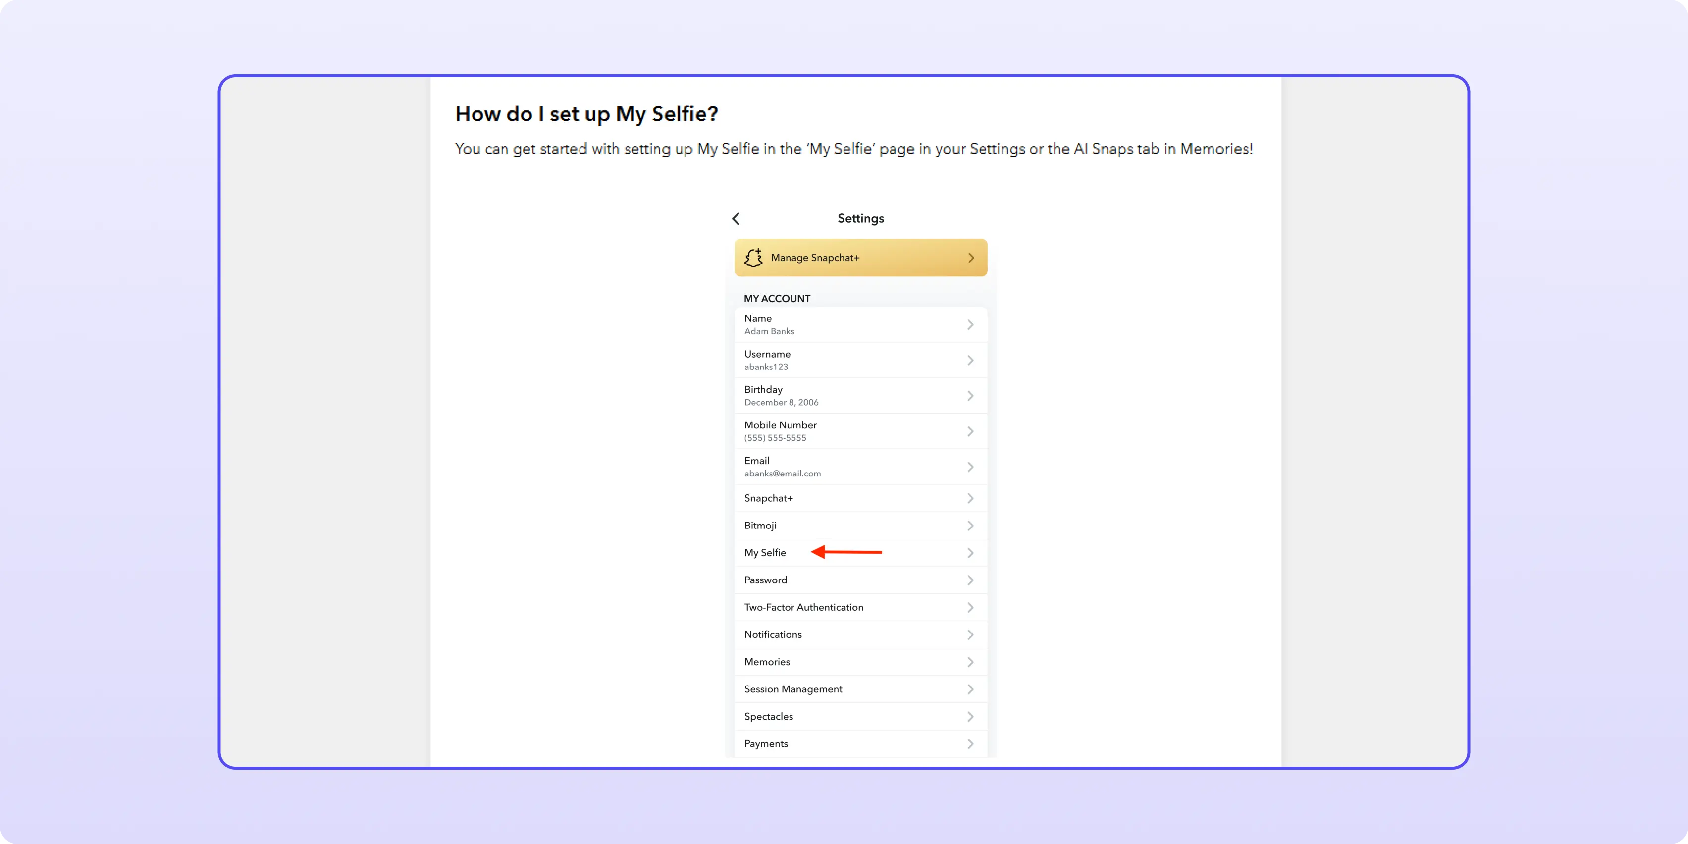Go back using the Settings back arrow
The image size is (1688, 844).
coord(735,219)
